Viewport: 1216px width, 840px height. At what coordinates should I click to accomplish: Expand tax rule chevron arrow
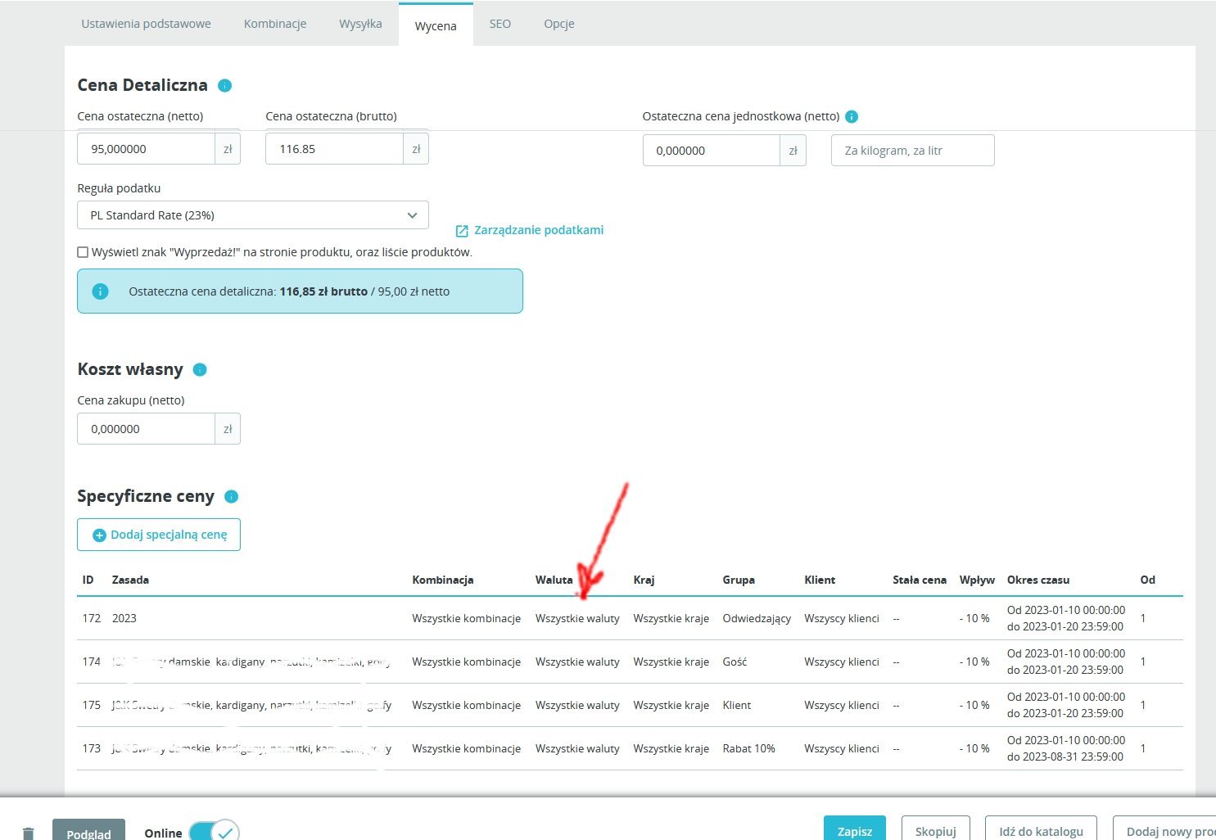pos(412,215)
